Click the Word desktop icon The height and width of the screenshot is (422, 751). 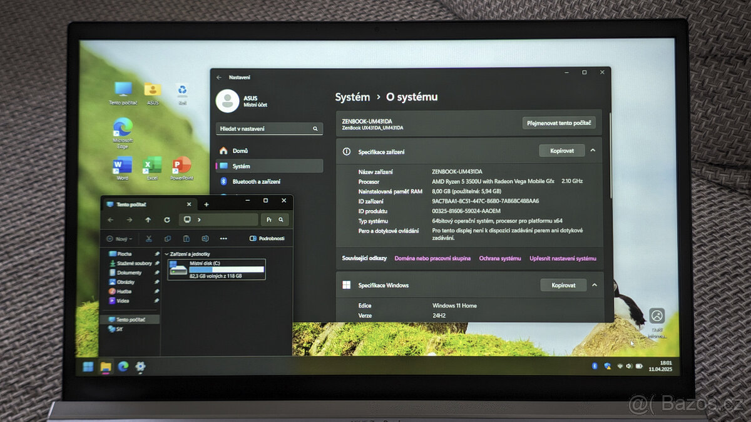click(x=122, y=167)
